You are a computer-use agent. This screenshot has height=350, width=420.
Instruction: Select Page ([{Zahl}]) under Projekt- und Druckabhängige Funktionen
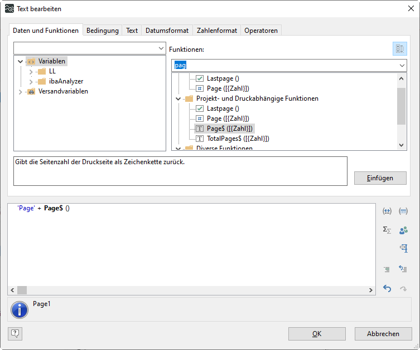pyautogui.click(x=228, y=119)
